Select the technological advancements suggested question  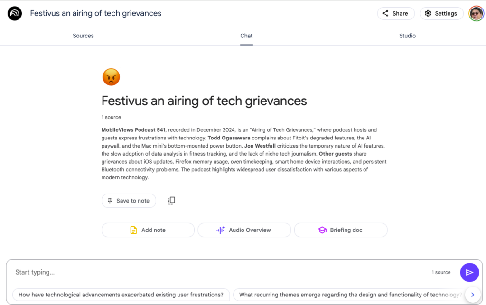[121, 295]
